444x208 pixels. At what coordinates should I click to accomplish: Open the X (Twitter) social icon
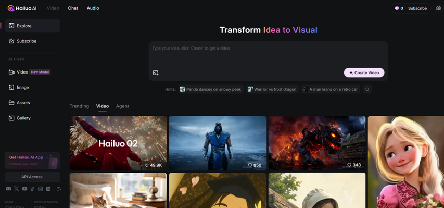point(17,189)
